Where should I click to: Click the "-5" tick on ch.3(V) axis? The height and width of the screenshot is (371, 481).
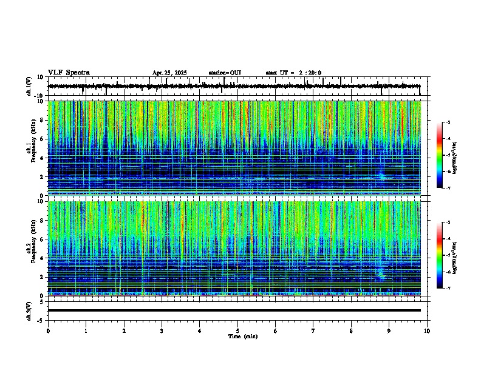pos(41,321)
